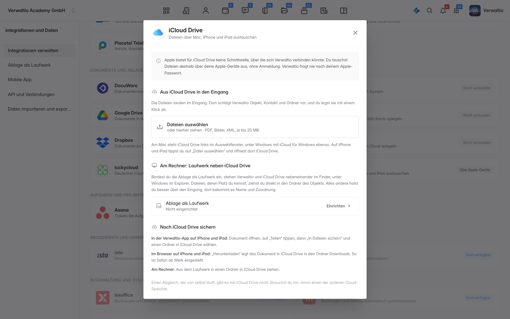Screen dimensions: 510x319
Task: Click the ista integration logo
Action: (103, 255)
